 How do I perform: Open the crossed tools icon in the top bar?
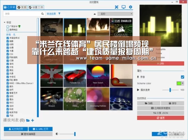tap(116, 7)
